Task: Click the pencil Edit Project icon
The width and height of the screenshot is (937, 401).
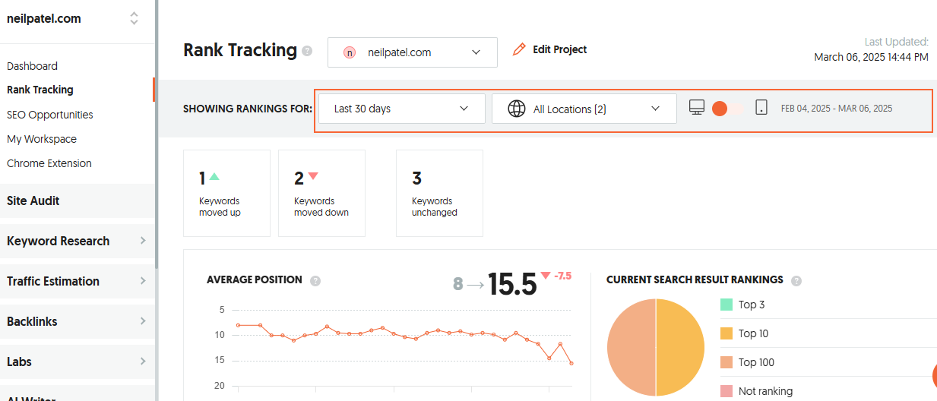Action: [519, 50]
